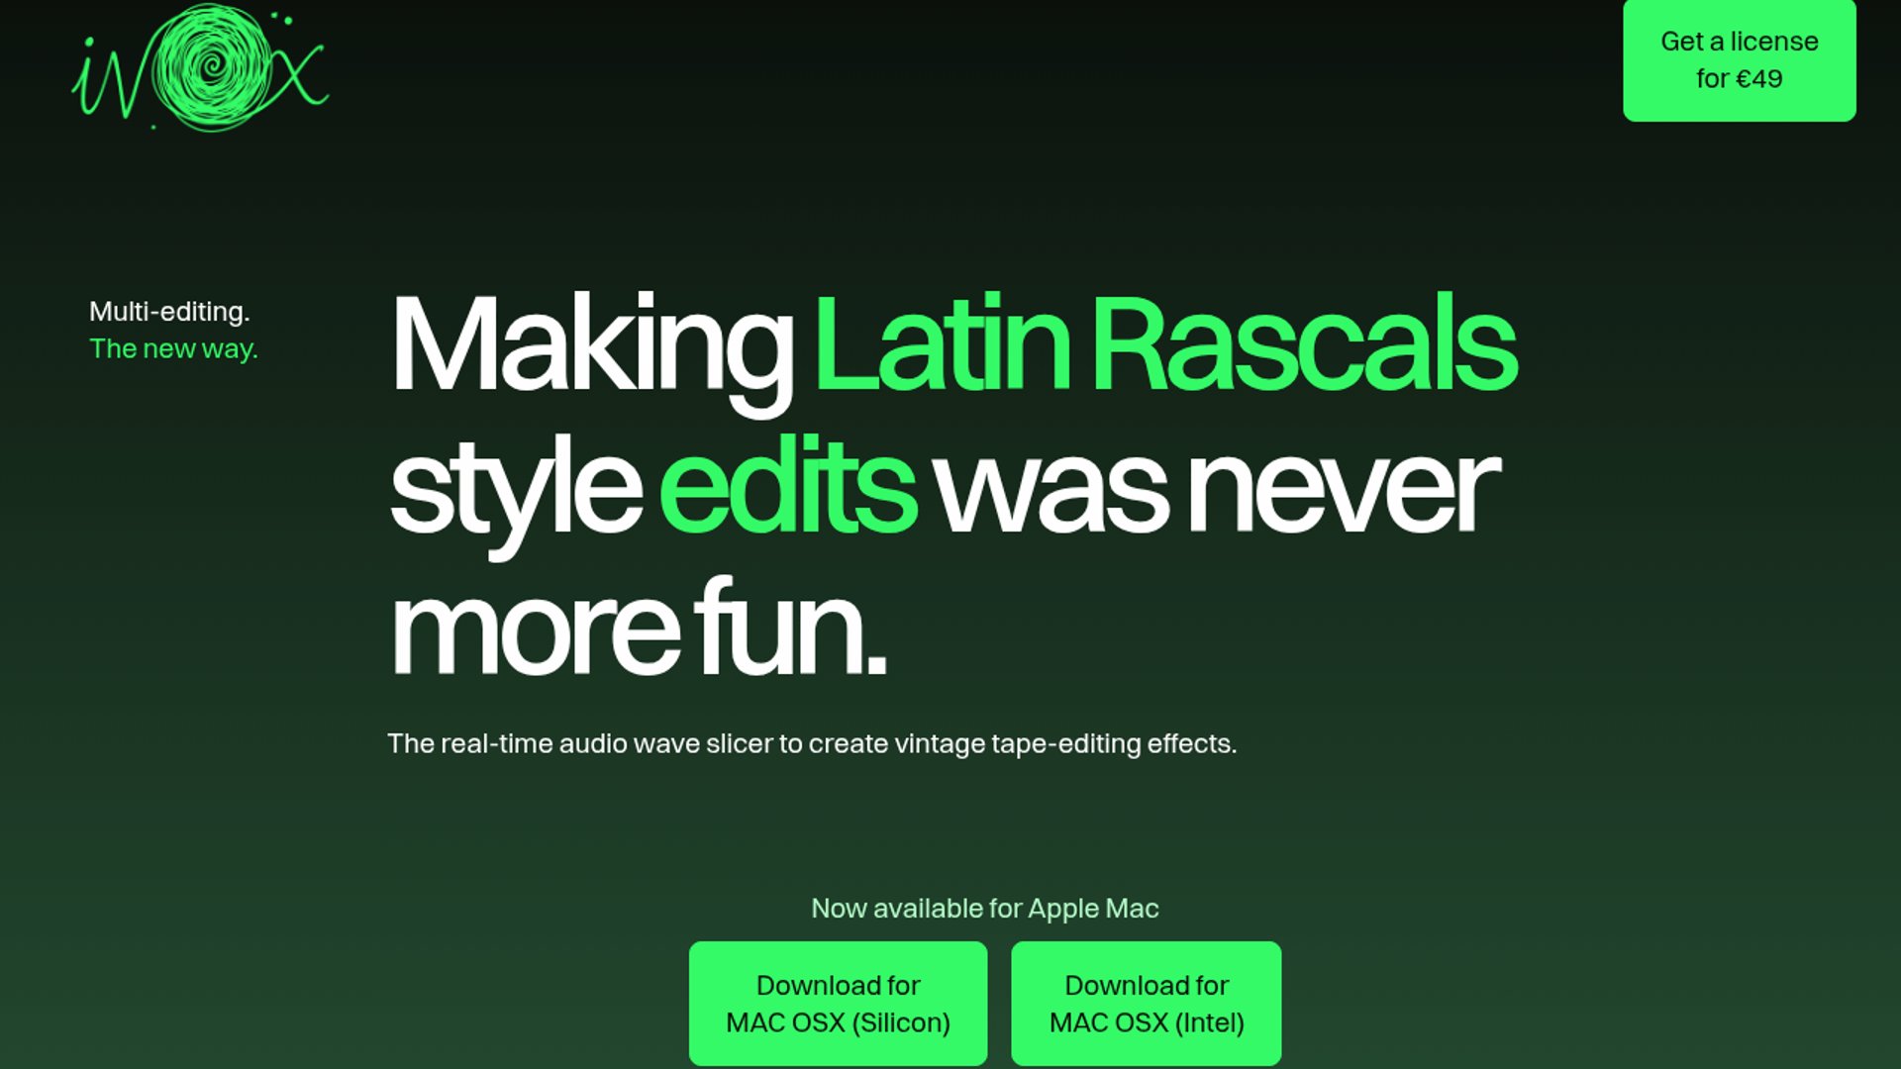Image resolution: width=1901 pixels, height=1069 pixels.
Task: Download for MAC OSX (Silicon)
Action: tap(838, 1004)
